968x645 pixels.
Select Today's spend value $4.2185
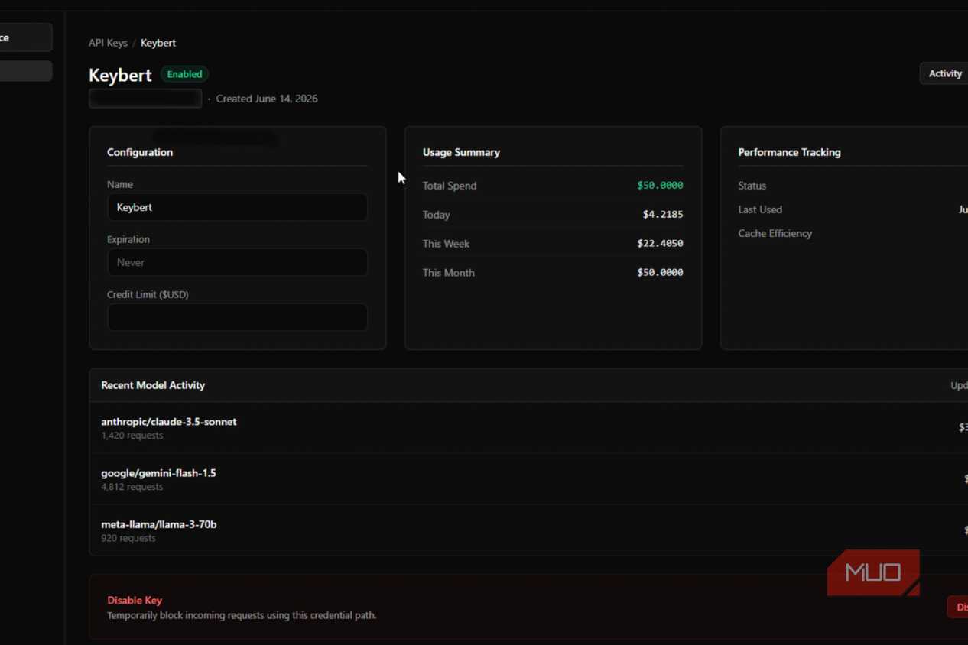coord(663,214)
